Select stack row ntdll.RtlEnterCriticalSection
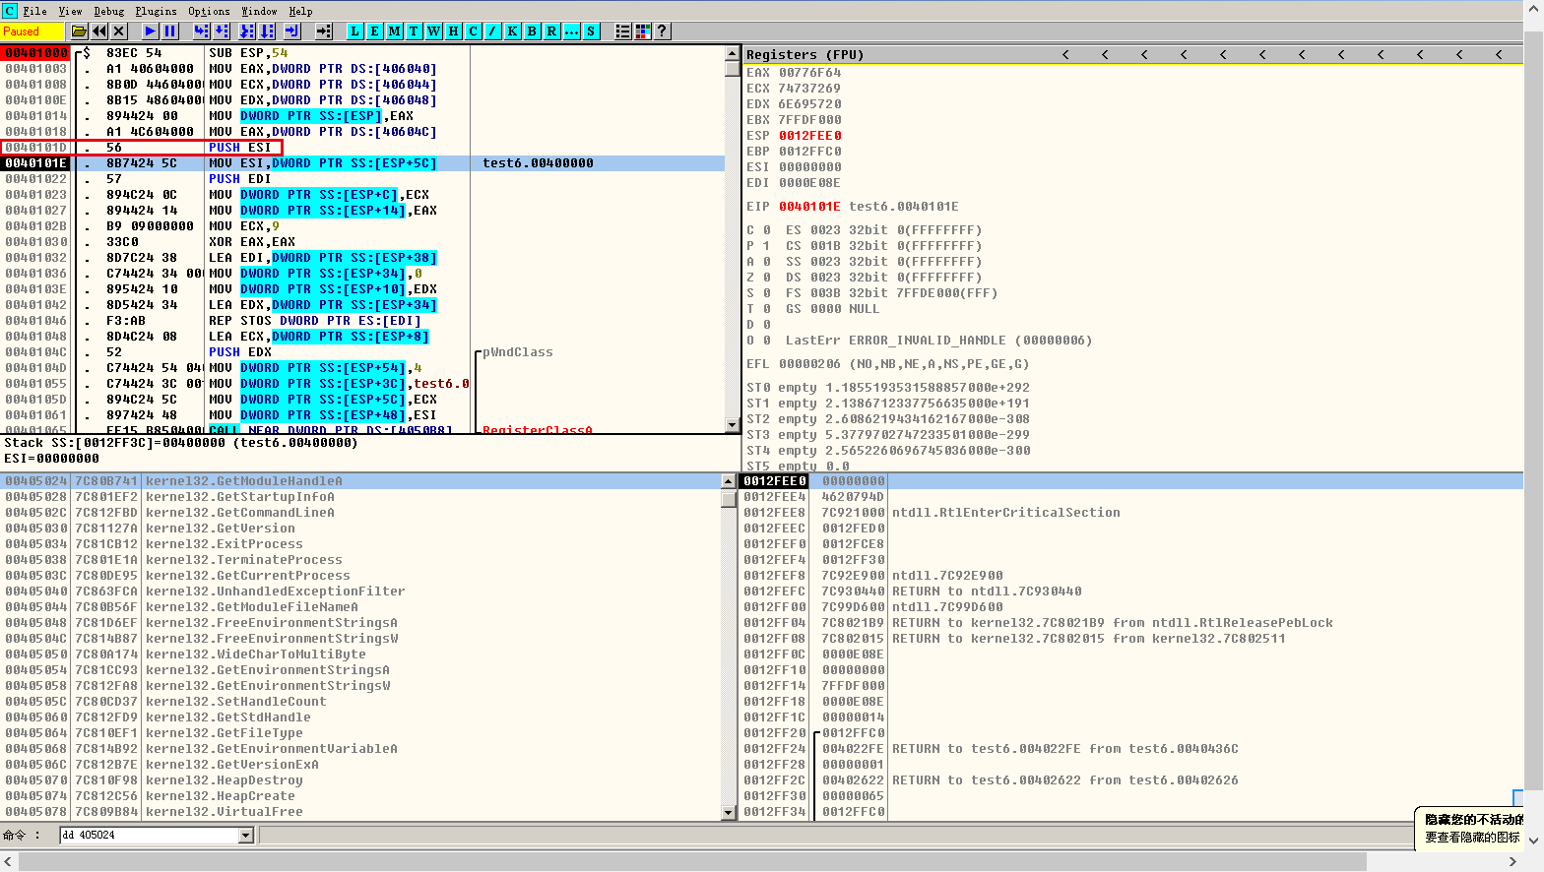The width and height of the screenshot is (1544, 872). click(1131, 513)
